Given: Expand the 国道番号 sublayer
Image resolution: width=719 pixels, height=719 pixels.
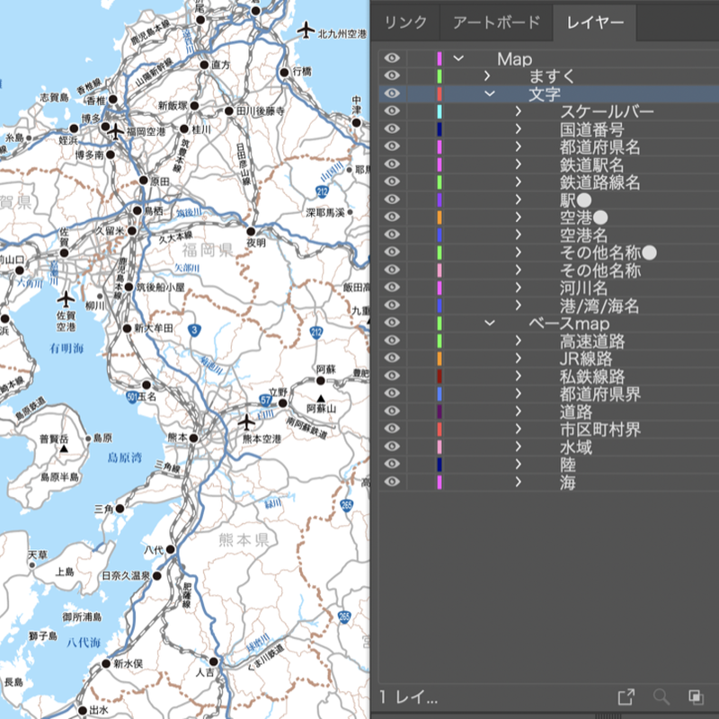Looking at the screenshot, I should tap(519, 128).
